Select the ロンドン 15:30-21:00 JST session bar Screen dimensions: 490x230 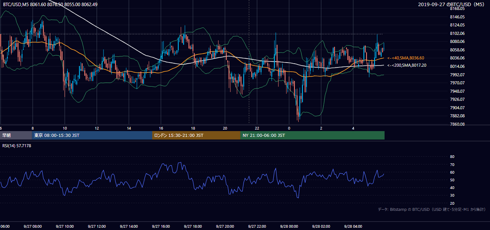pos(196,135)
